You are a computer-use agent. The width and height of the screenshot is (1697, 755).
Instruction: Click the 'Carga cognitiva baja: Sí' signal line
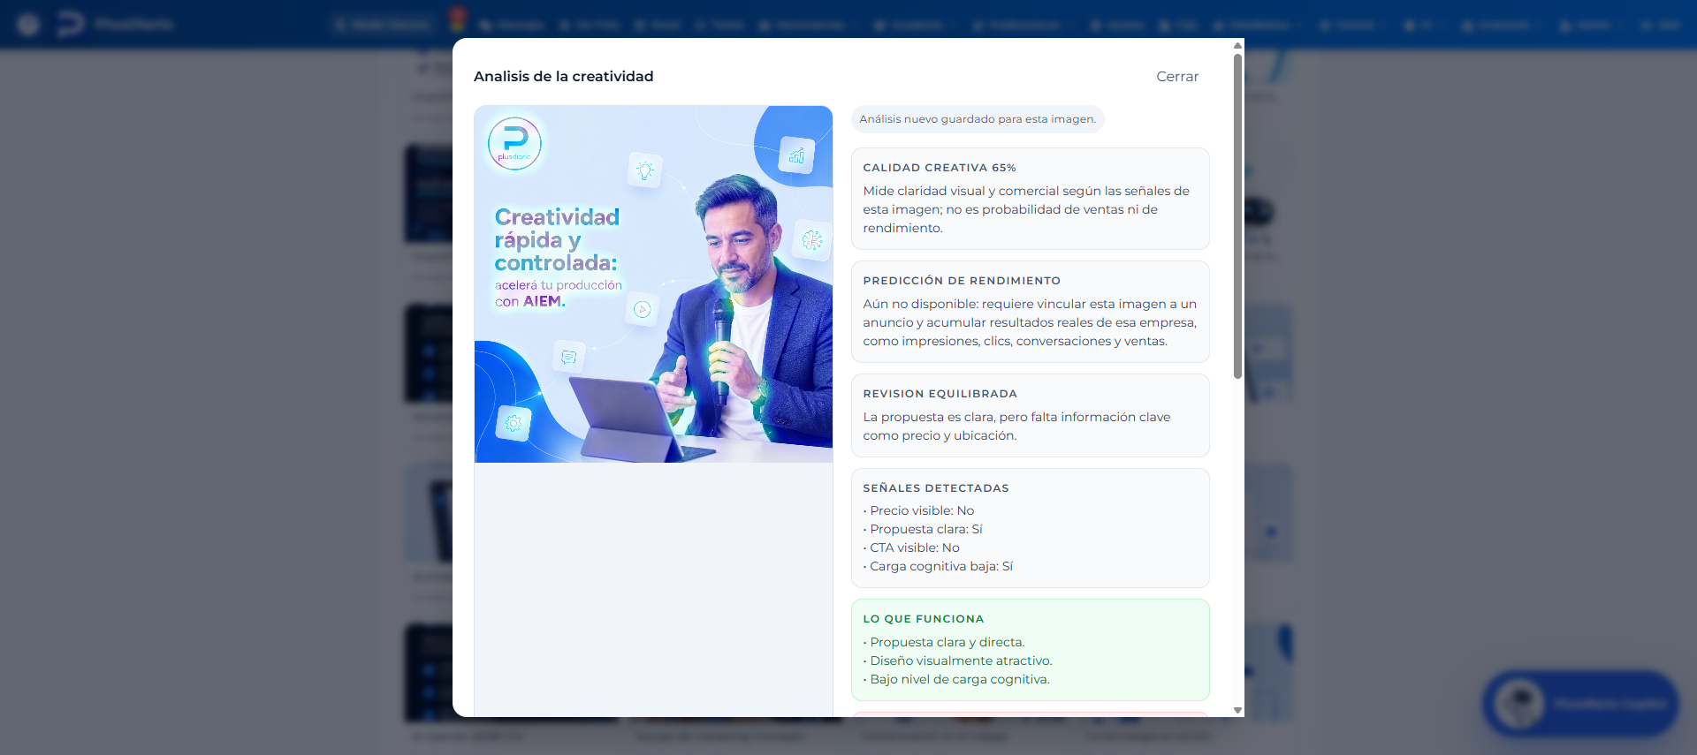coord(938,566)
